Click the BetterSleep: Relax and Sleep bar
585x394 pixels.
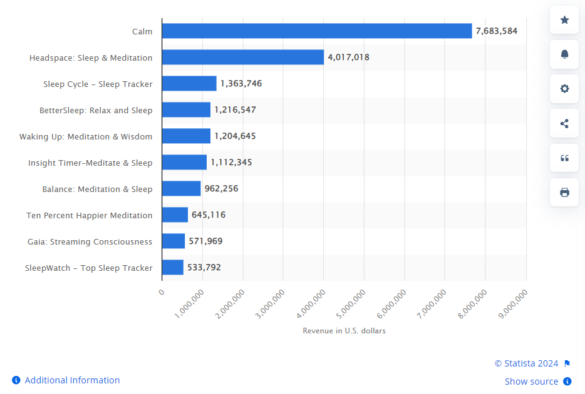[x=186, y=109]
